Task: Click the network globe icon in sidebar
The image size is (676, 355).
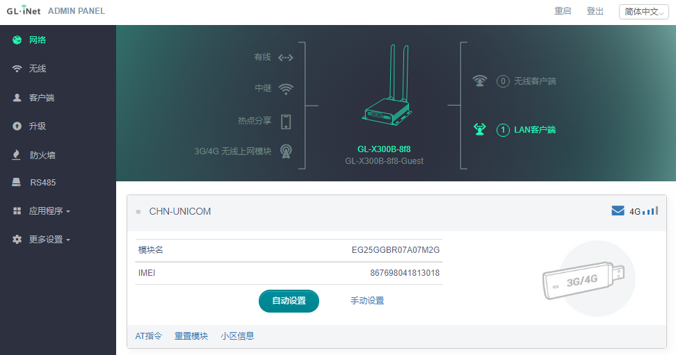Action: click(x=17, y=40)
